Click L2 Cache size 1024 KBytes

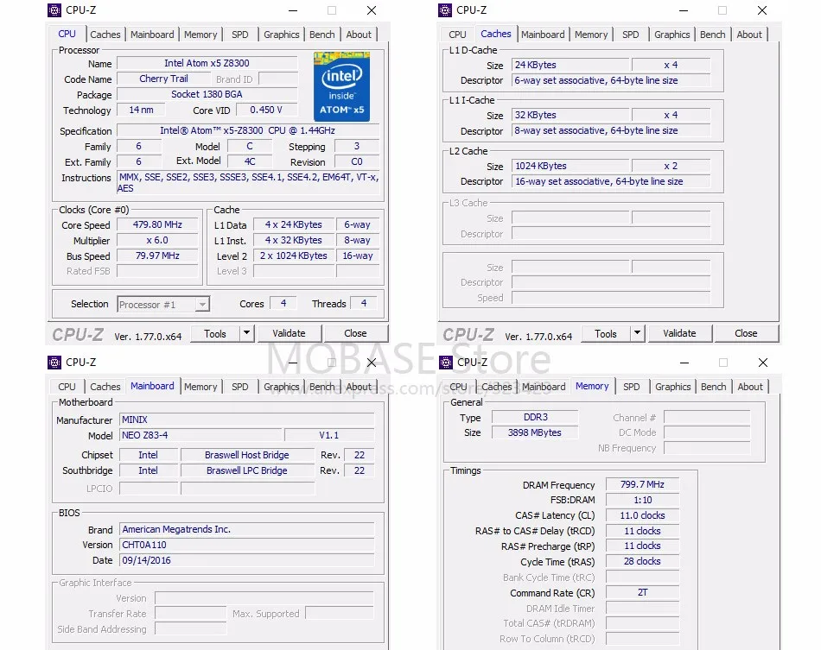pyautogui.click(x=570, y=166)
